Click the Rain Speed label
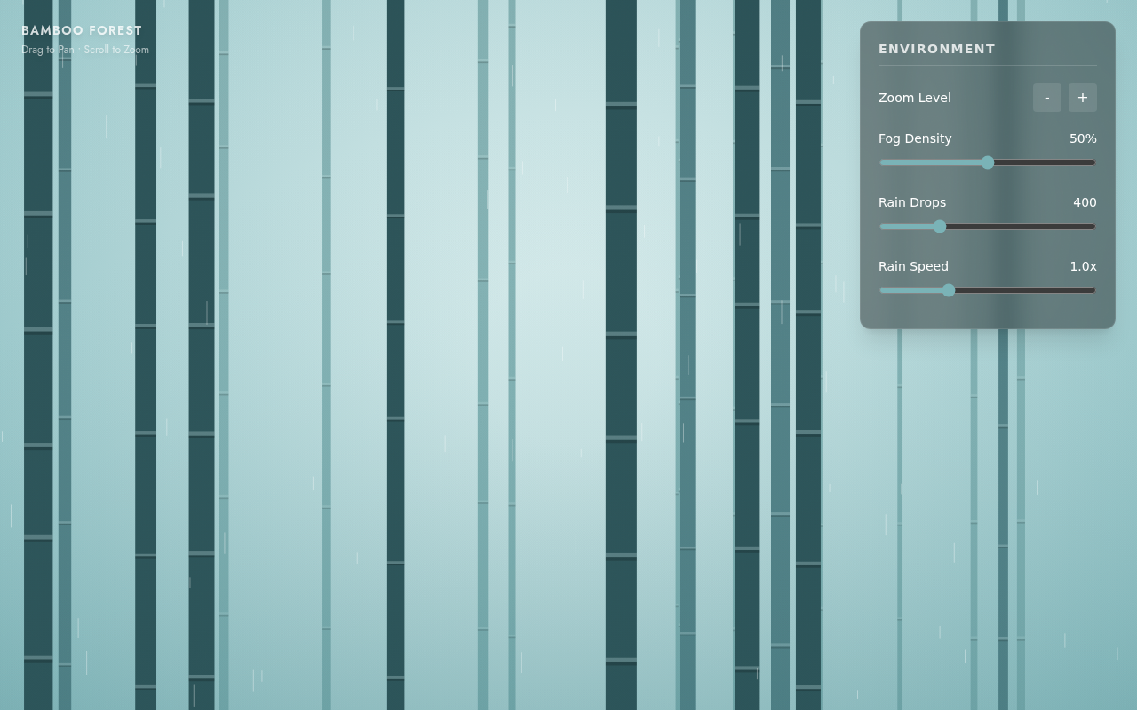1137x710 pixels. [x=913, y=266]
